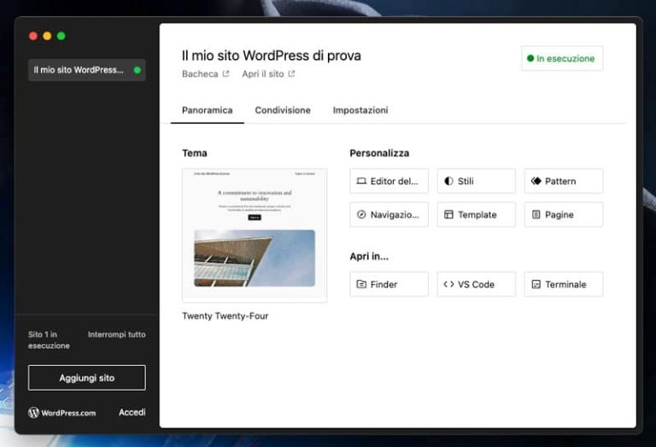Select Il mio sito WordPress in sidebar
The height and width of the screenshot is (447, 656).
coord(87,70)
